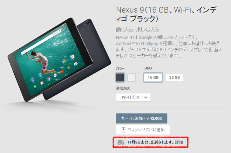
Task: Click the Chrome icon on the tablet screen
Action: (x=48, y=79)
